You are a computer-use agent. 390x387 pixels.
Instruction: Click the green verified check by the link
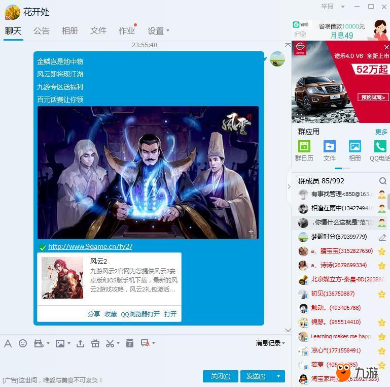tap(42, 247)
